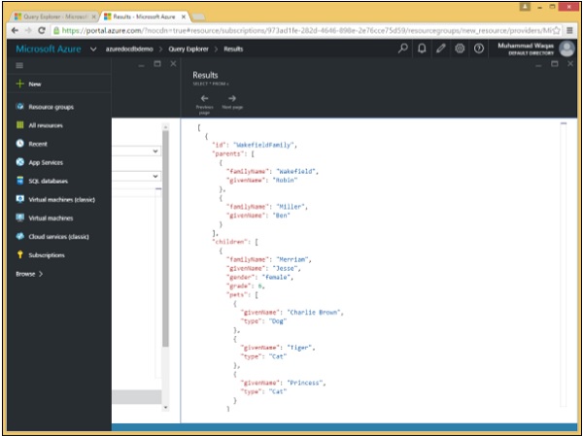Open the notifications bell
The width and height of the screenshot is (583, 436).
[x=422, y=49]
